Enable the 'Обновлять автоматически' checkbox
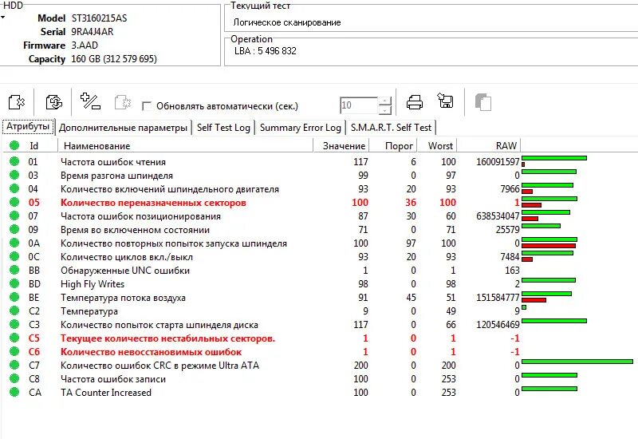The height and width of the screenshot is (439, 638). click(x=147, y=106)
